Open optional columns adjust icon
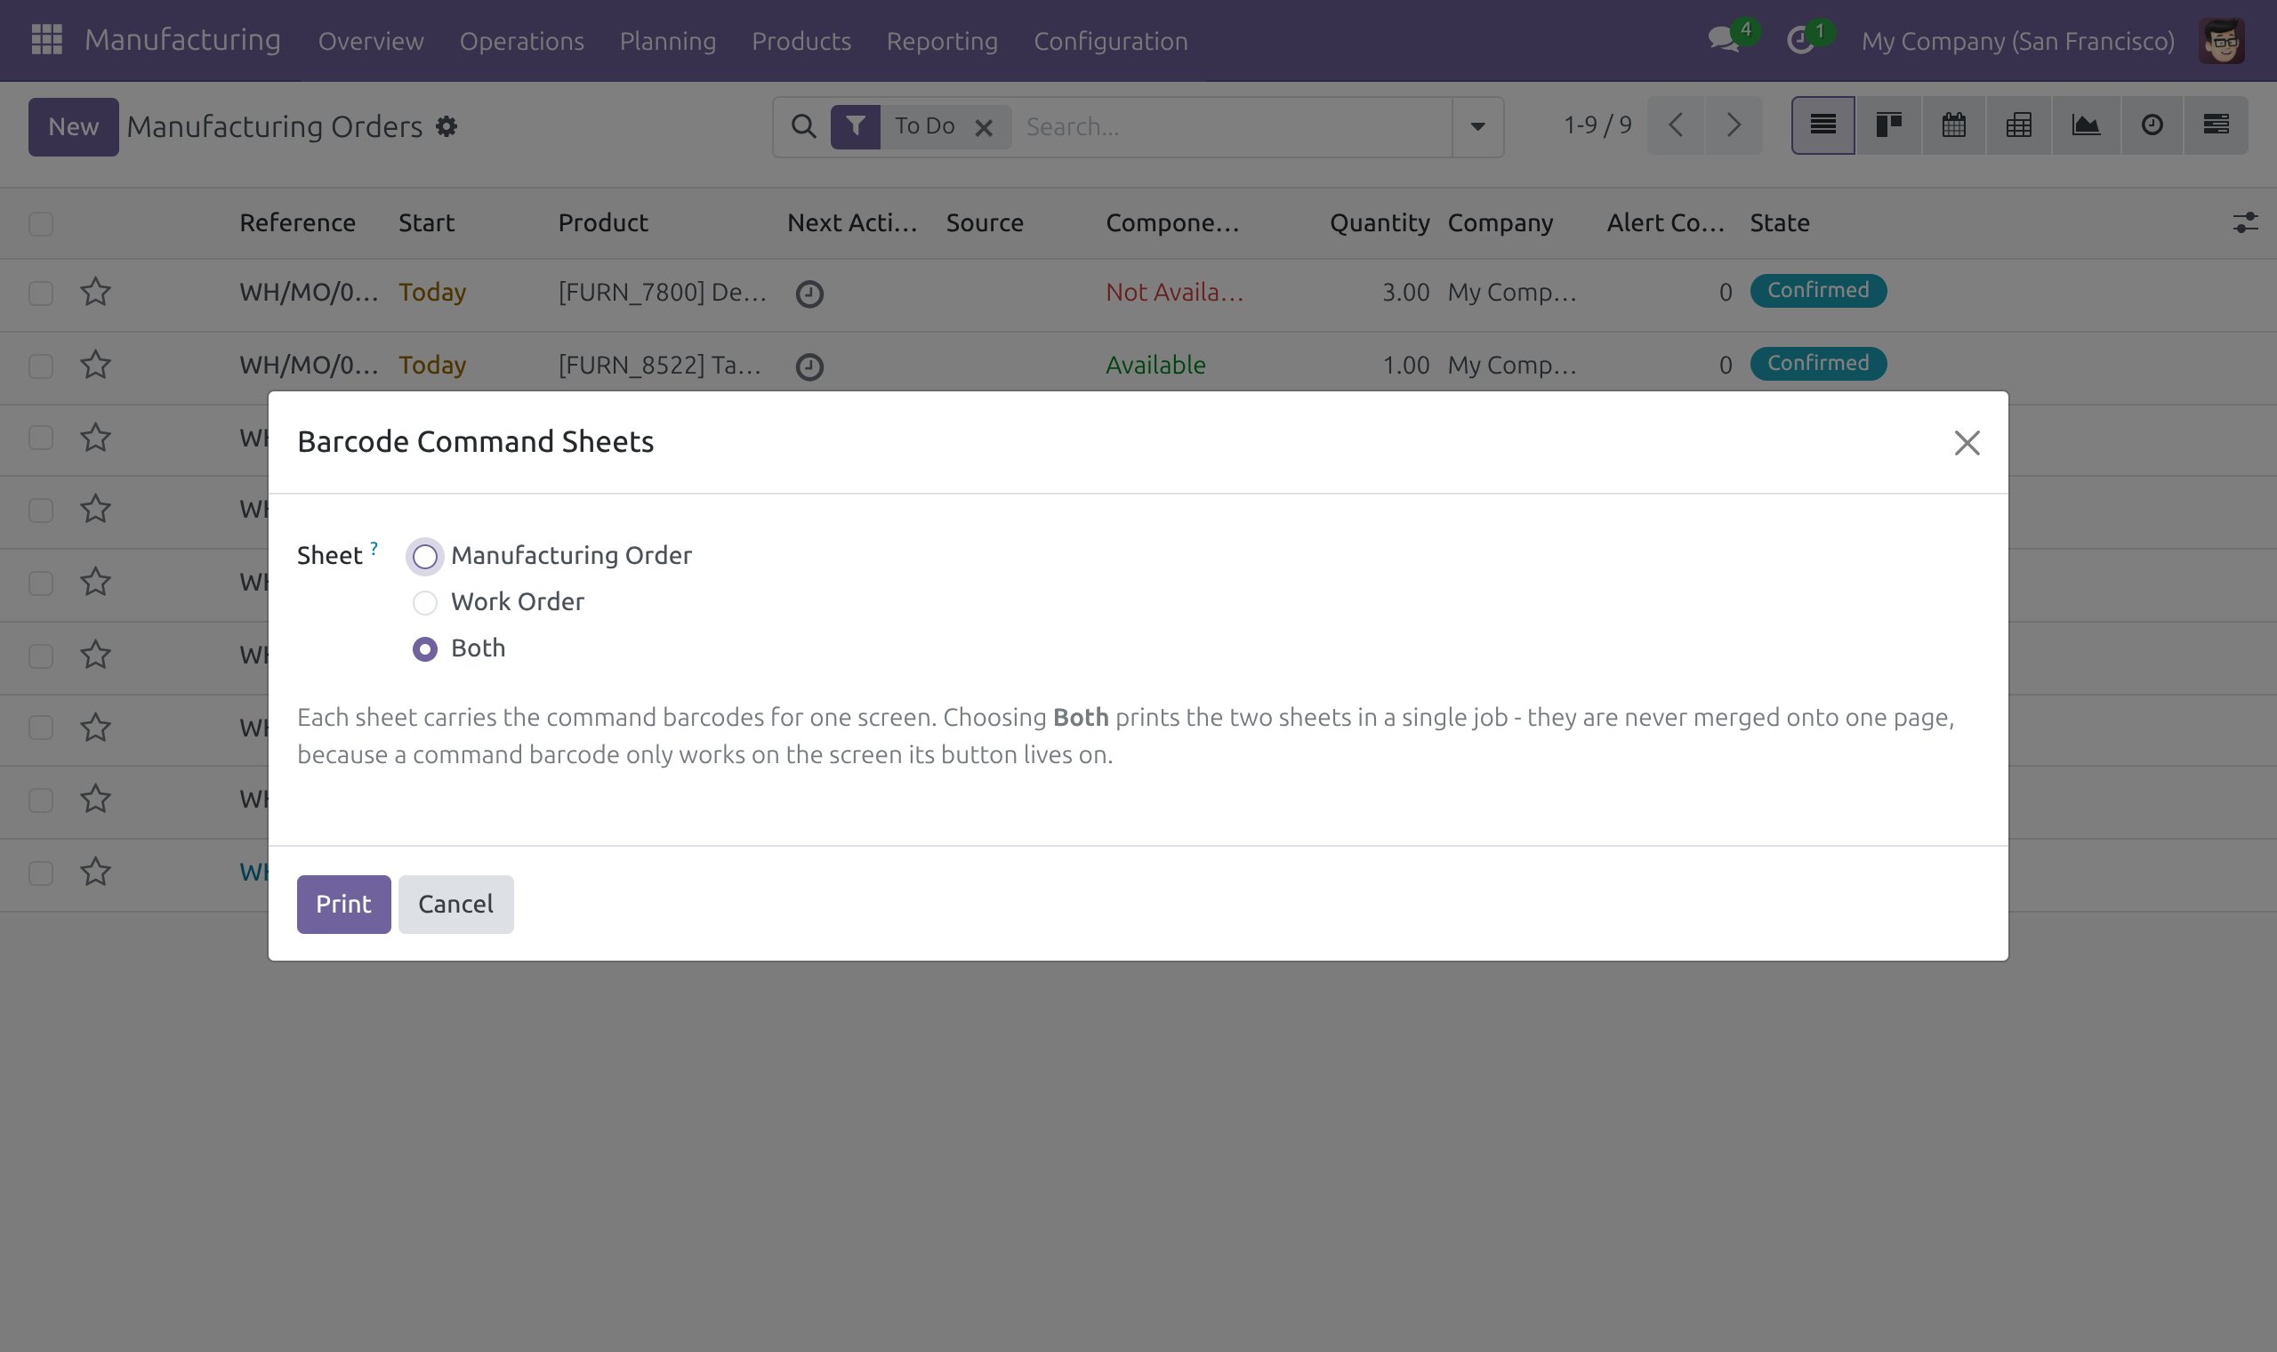This screenshot has height=1352, width=2277. [2245, 223]
